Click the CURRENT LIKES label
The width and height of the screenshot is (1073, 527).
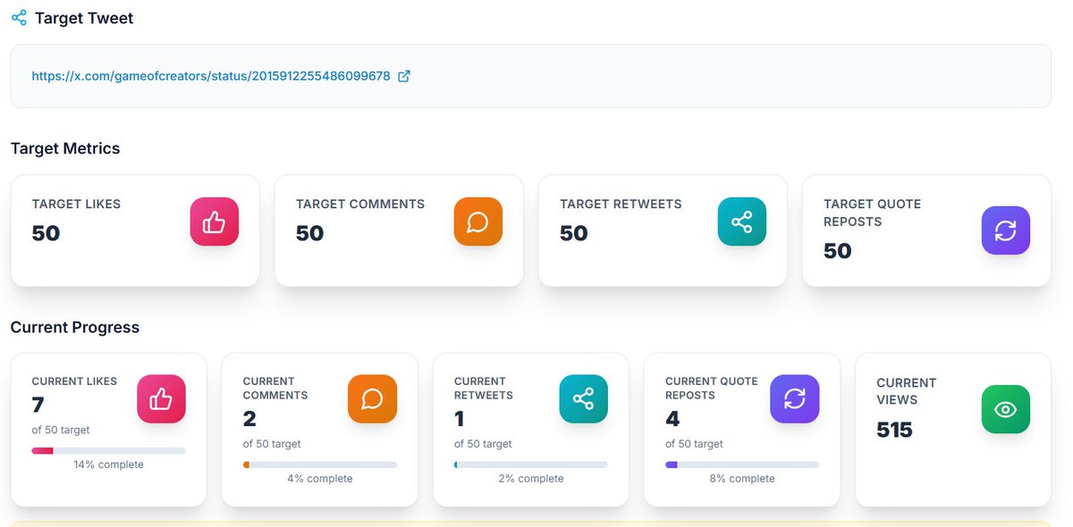[74, 381]
